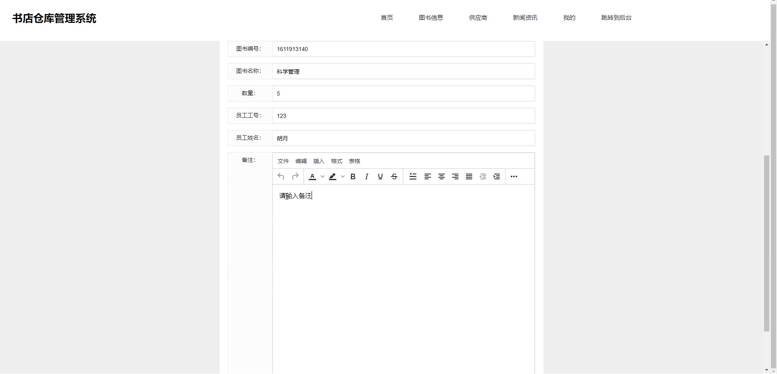Center align the note text
777x374 pixels.
(442, 176)
